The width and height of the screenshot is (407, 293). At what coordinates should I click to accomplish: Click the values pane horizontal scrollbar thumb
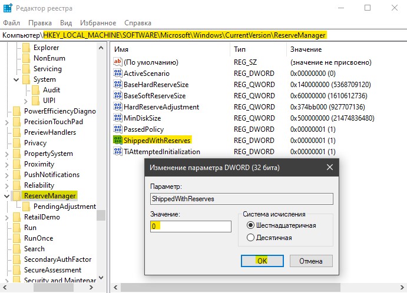[230, 287]
